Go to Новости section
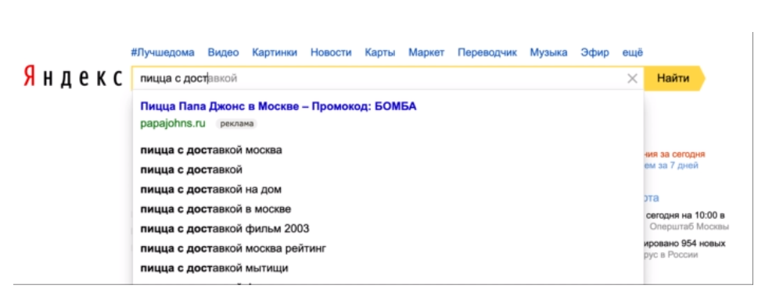Viewport: 765px width, 296px height. 331,52
